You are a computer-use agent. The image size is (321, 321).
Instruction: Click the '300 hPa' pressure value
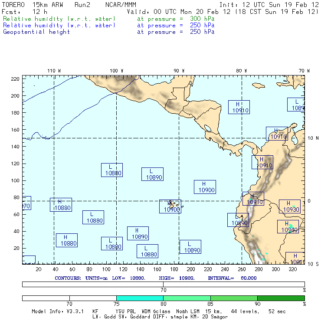[202, 19]
